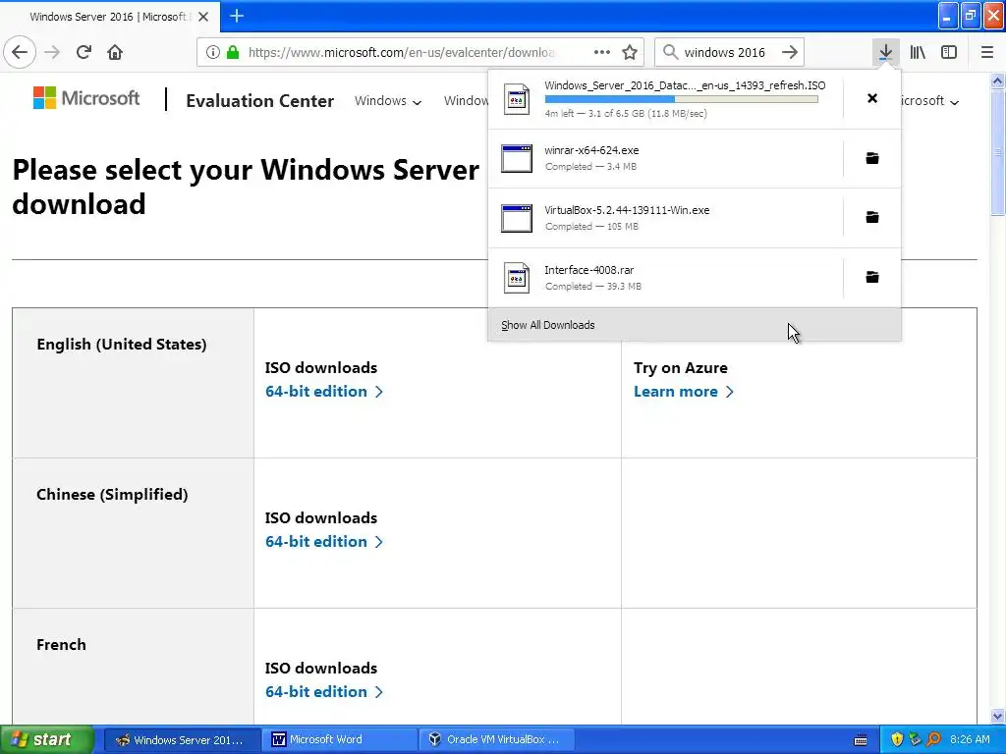
Task: Click the Interface-4008.rar entry text
Action: 589,270
